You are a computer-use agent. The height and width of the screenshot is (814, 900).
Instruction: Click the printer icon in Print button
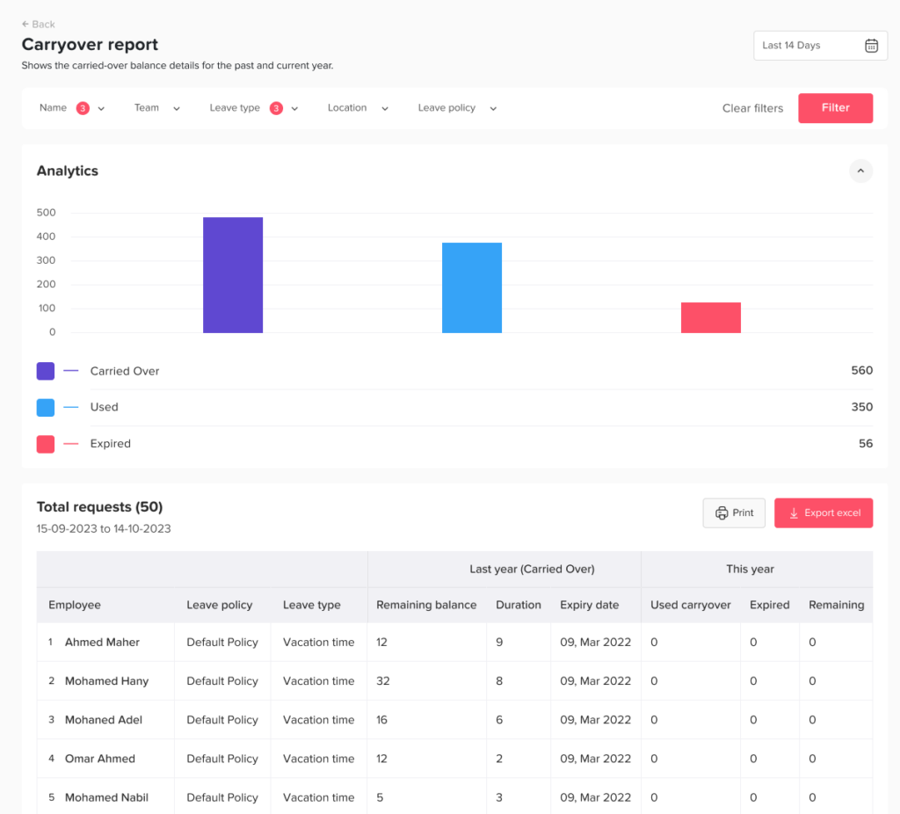[x=722, y=513]
